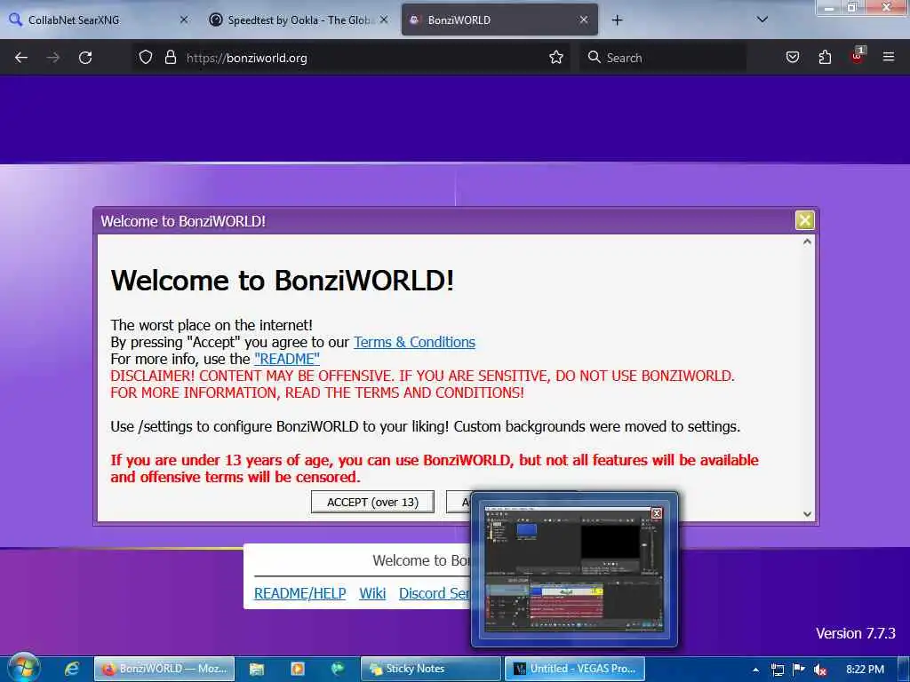Reload the bonziworld.org page

click(x=85, y=58)
